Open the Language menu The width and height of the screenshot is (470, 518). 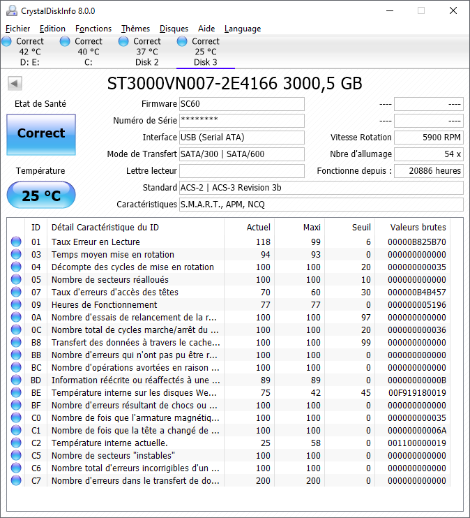click(x=243, y=29)
